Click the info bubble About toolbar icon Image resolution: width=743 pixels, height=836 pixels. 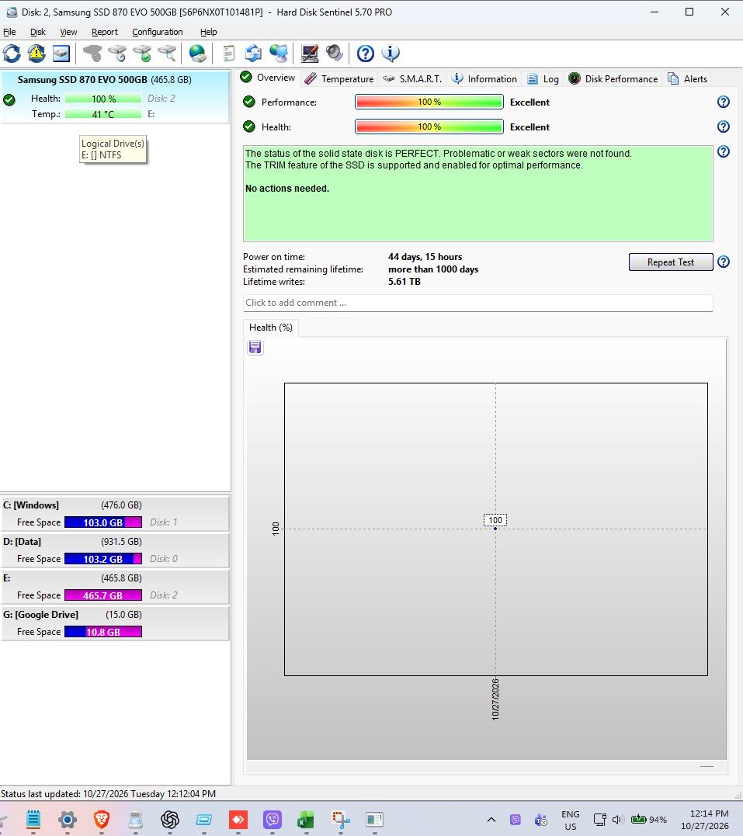tap(391, 54)
